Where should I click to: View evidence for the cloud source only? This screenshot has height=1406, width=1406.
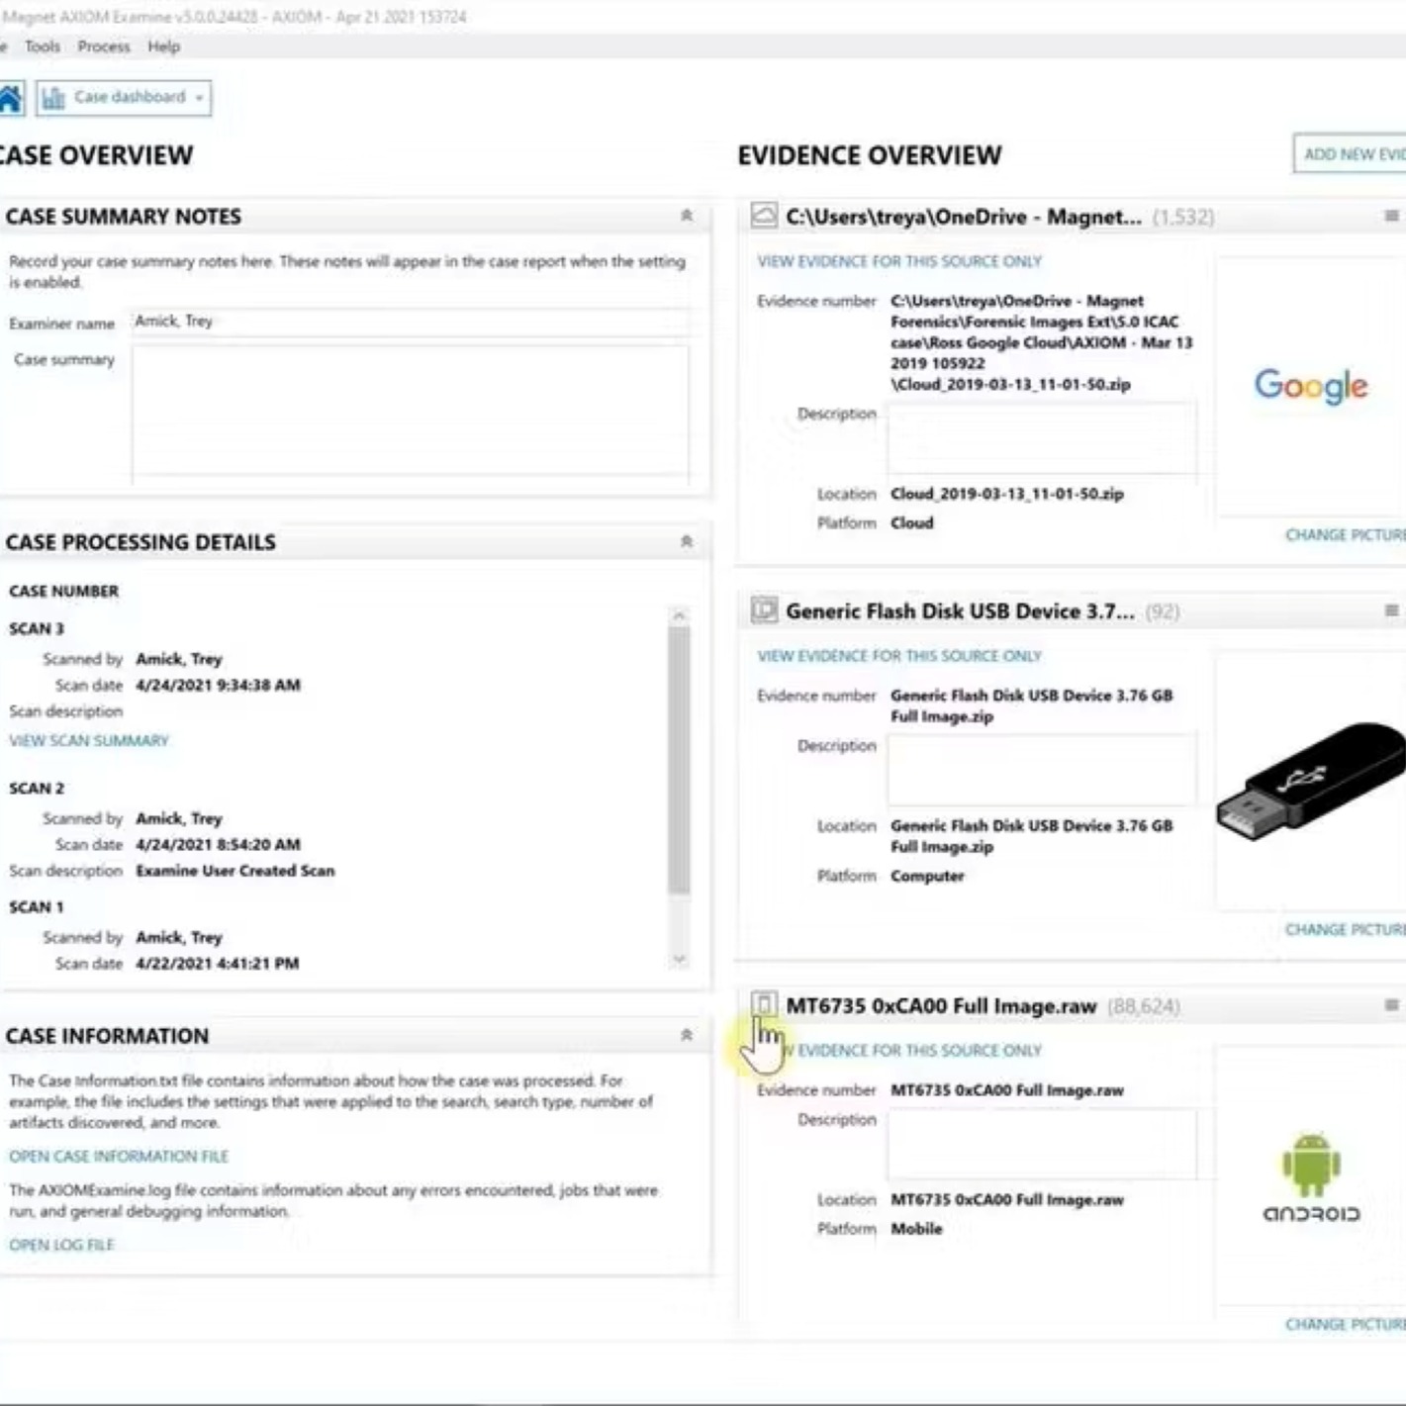(x=899, y=261)
